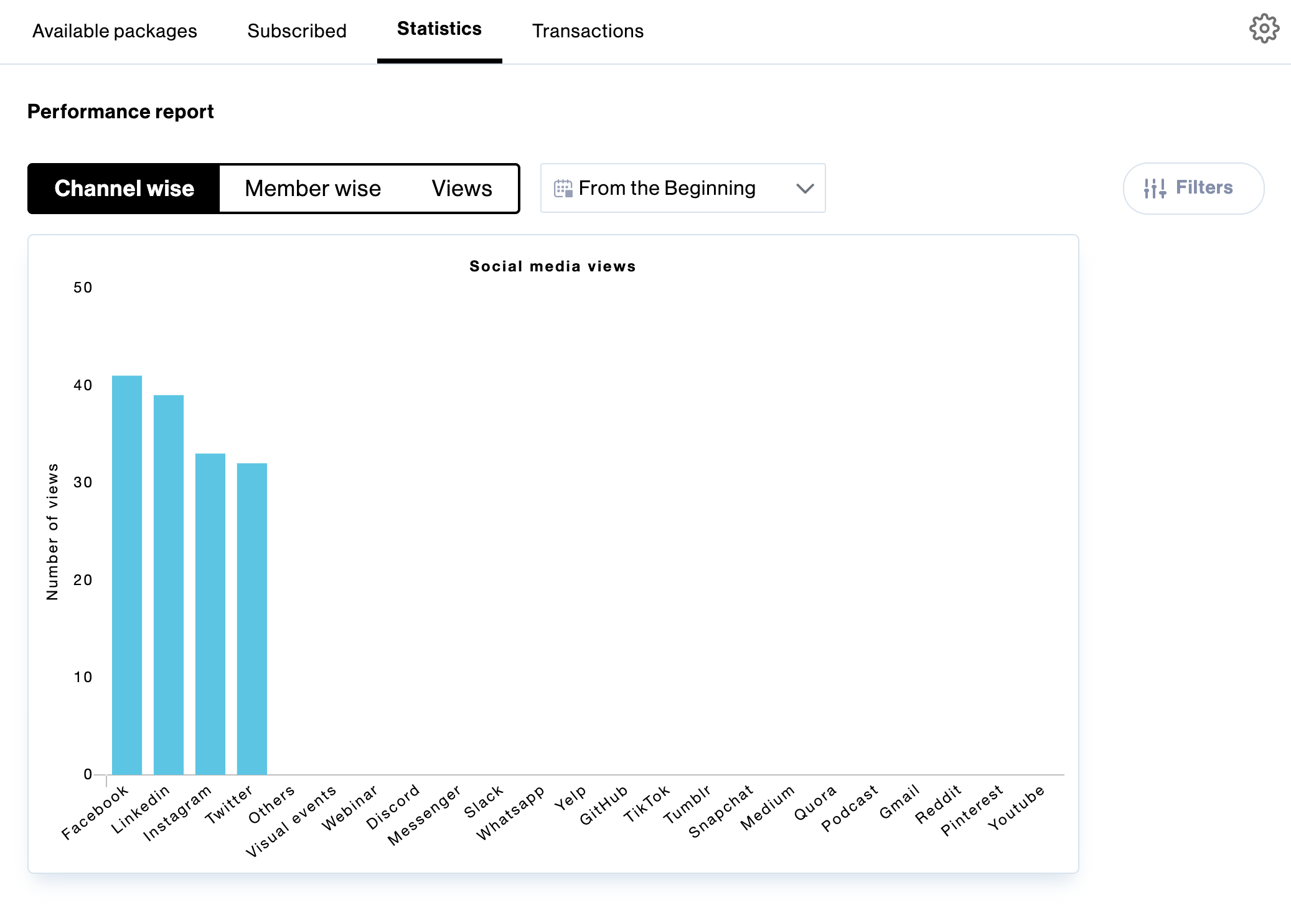1291x905 pixels.
Task: Select the Instagram bar in chart
Action: (210, 614)
